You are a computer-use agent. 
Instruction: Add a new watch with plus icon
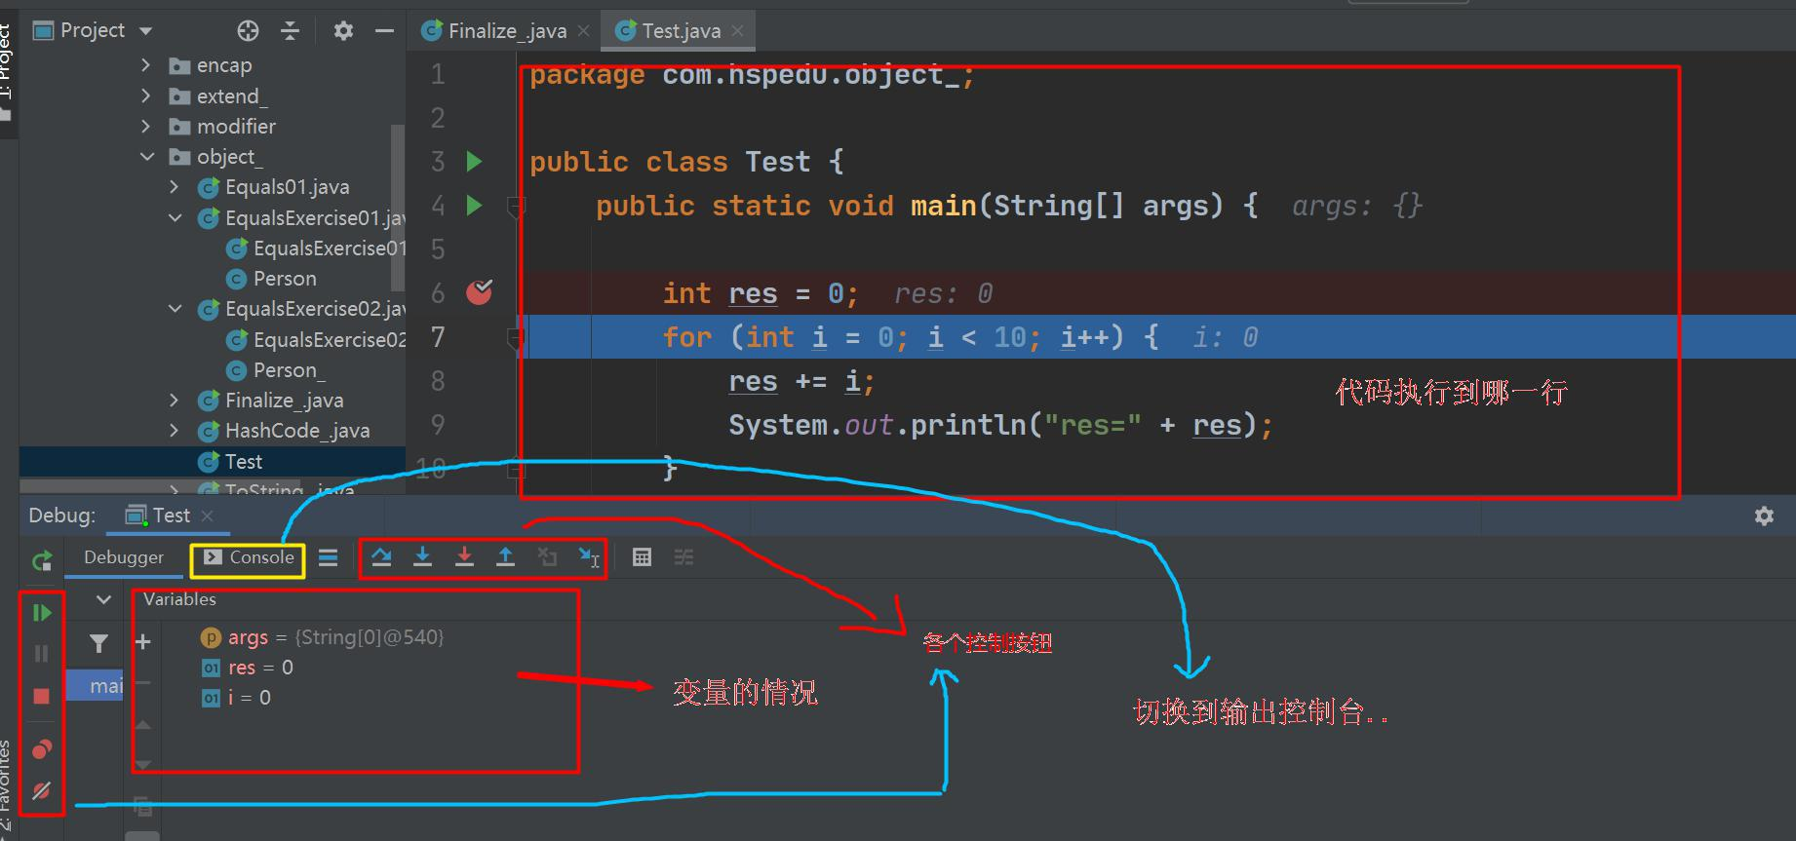(x=142, y=641)
